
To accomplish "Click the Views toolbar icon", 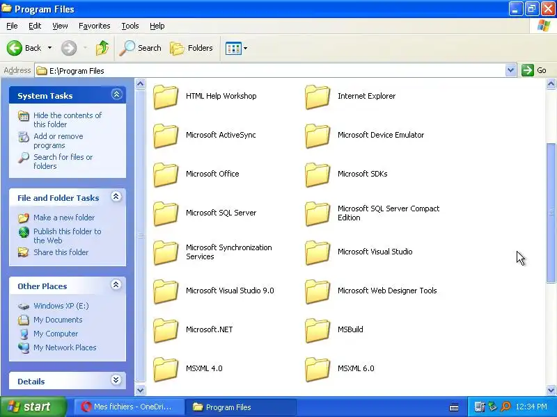I will [x=233, y=48].
